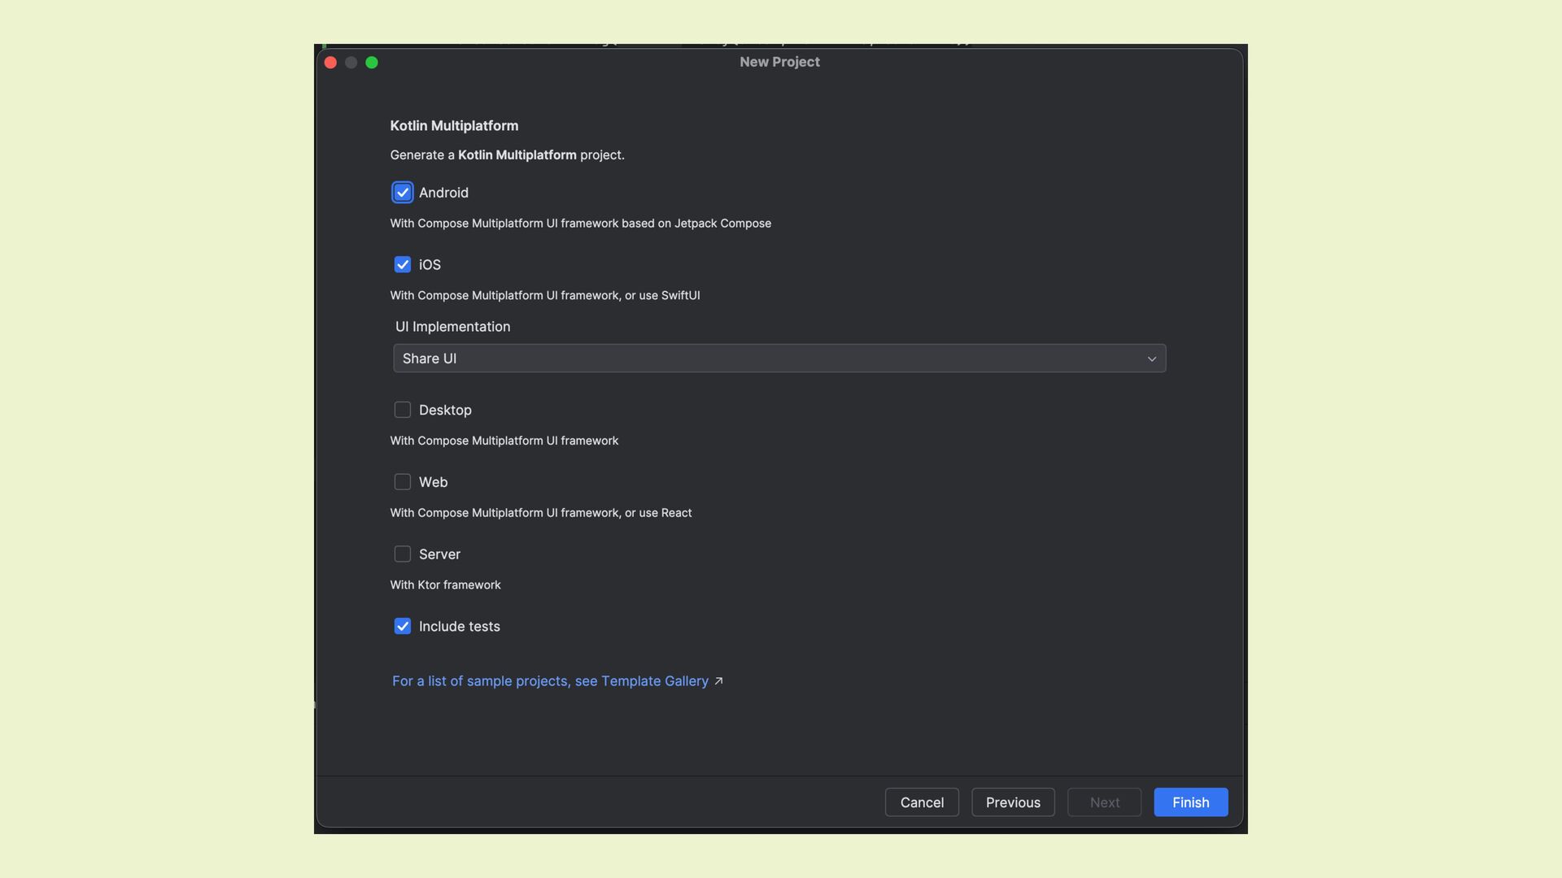The height and width of the screenshot is (878, 1562).
Task: Click the external link arrow icon
Action: click(718, 681)
